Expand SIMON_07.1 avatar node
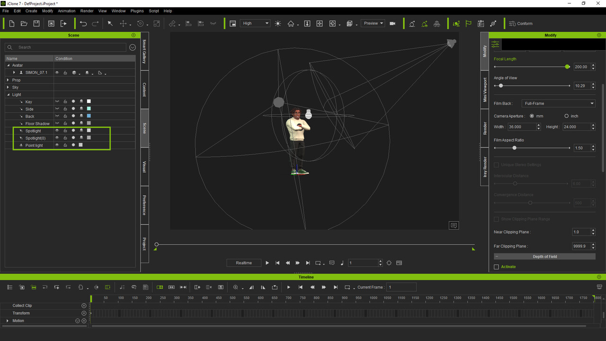This screenshot has width=606, height=341. tap(14, 73)
